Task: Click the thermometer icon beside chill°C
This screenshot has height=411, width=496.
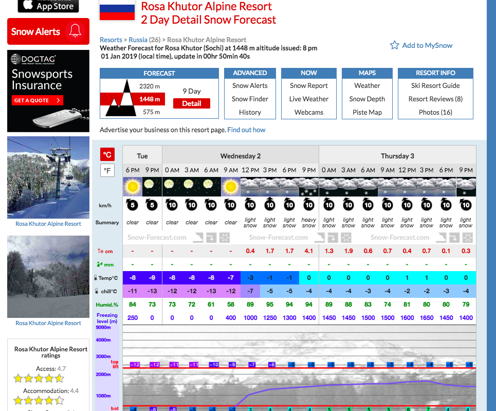Action: click(97, 291)
